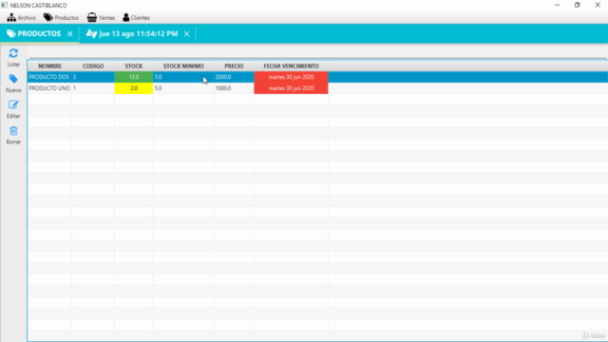The height and width of the screenshot is (342, 608).
Task: Click the price cell 1000.0
Action: coord(234,88)
